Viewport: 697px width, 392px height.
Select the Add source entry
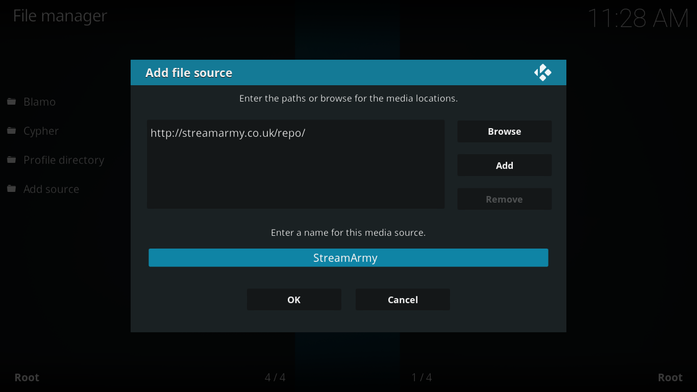point(51,189)
